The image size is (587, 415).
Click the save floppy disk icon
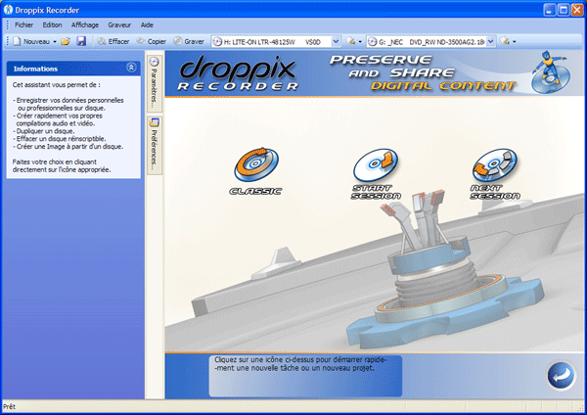point(81,41)
